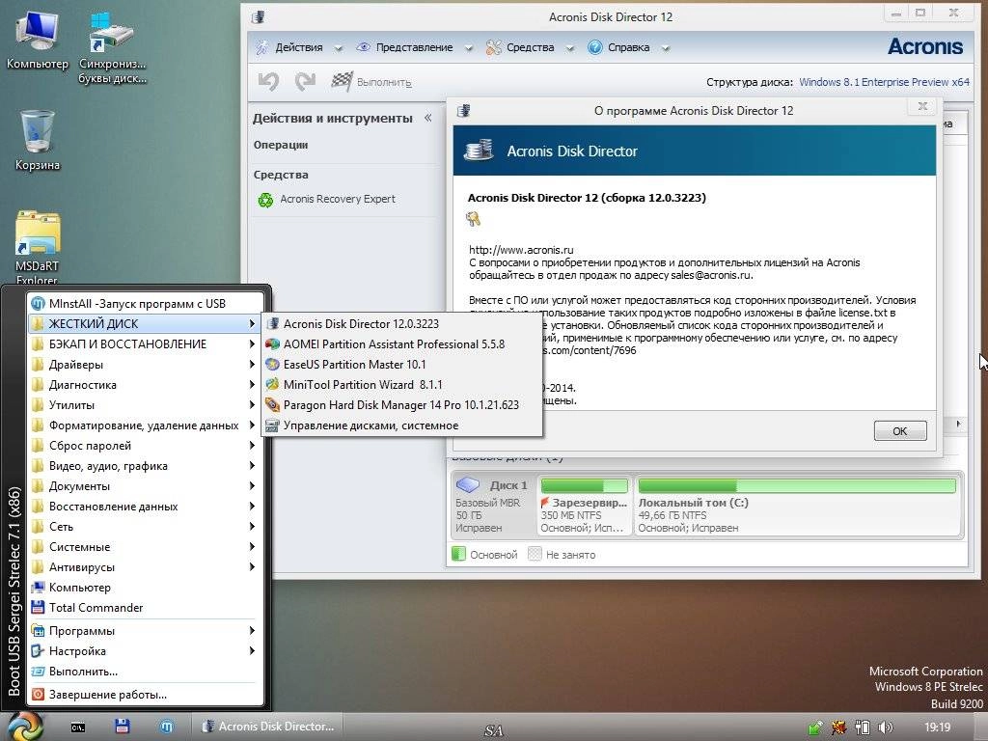Click the Undo arrow in Acronis toolbar

269,81
